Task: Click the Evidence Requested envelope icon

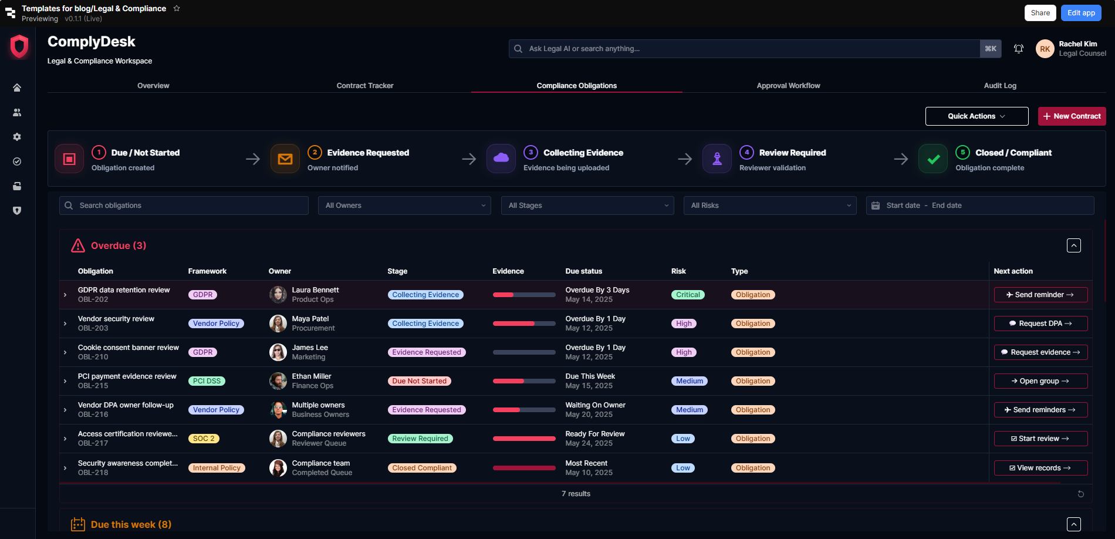Action: coord(285,159)
